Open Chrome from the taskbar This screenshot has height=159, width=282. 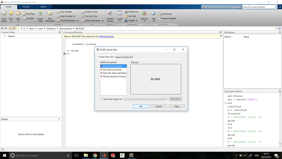click(x=95, y=155)
